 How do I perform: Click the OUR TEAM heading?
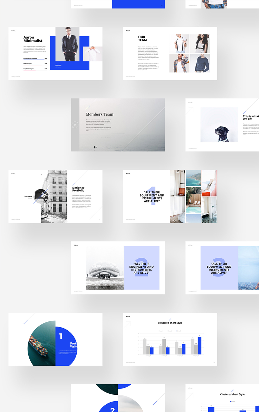[142, 38]
